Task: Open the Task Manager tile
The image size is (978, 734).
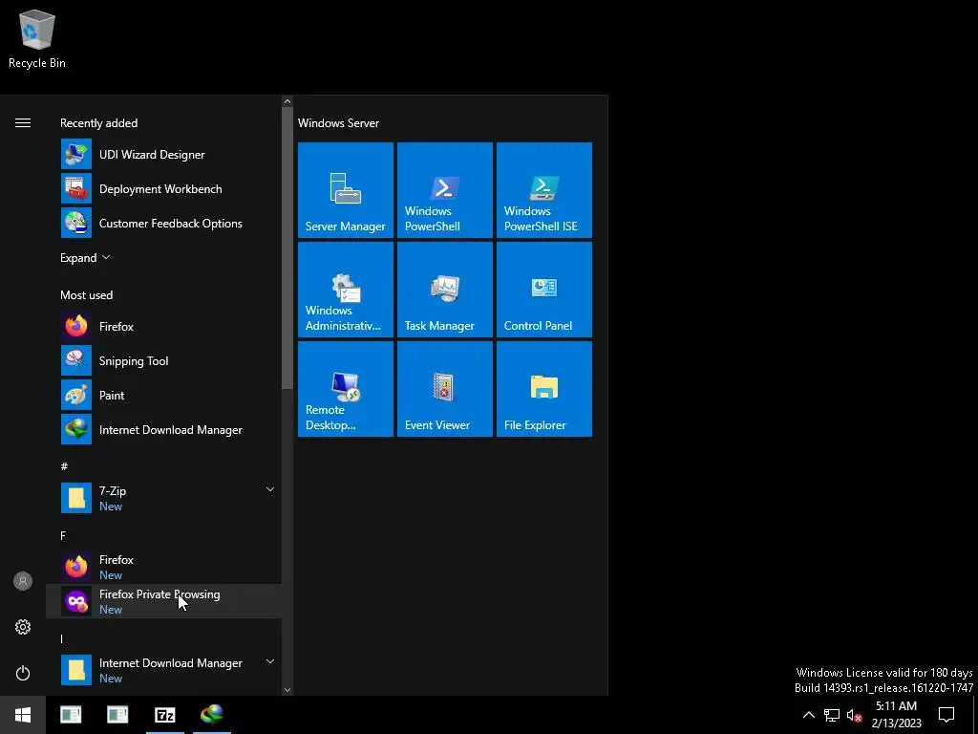Action: pos(445,289)
